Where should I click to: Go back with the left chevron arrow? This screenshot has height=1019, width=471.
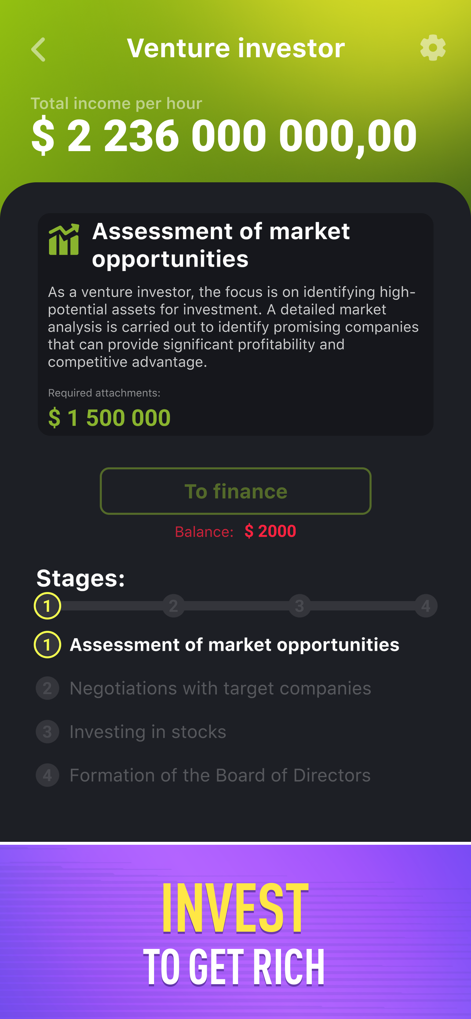(39, 50)
